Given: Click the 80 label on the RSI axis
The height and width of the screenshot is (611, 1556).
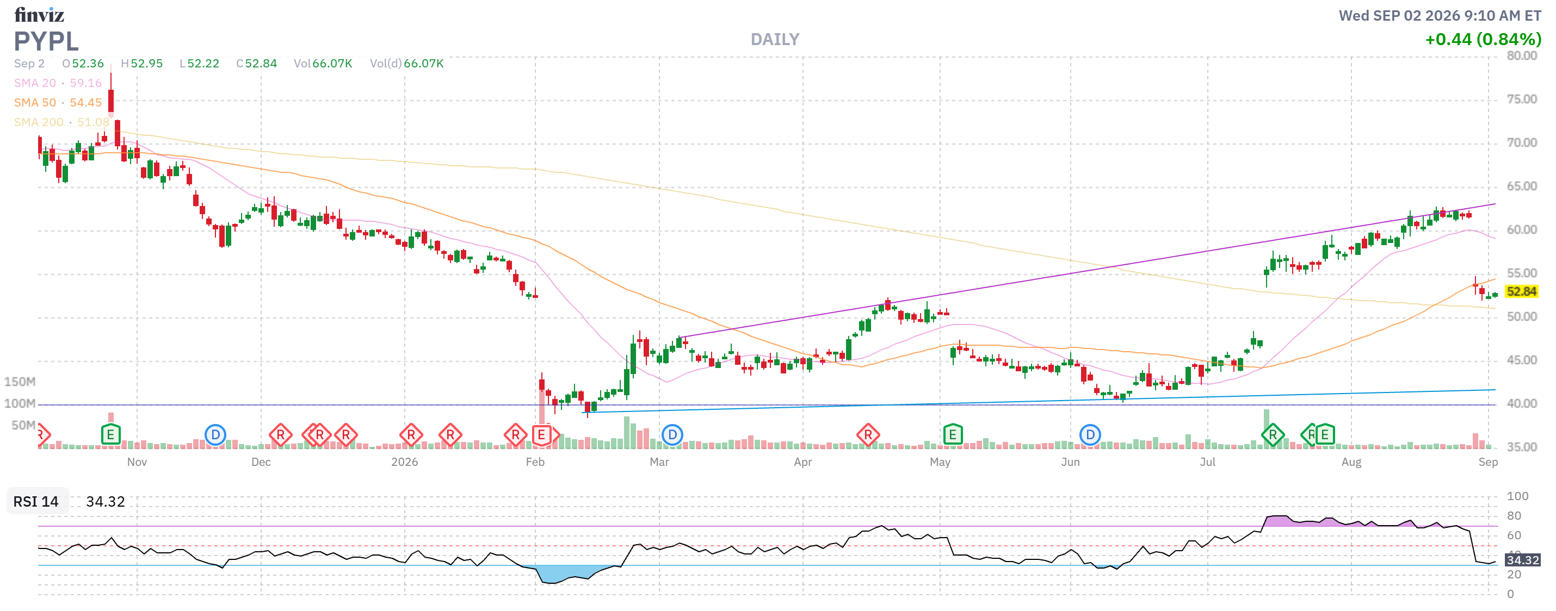Looking at the screenshot, I should point(1514,516).
